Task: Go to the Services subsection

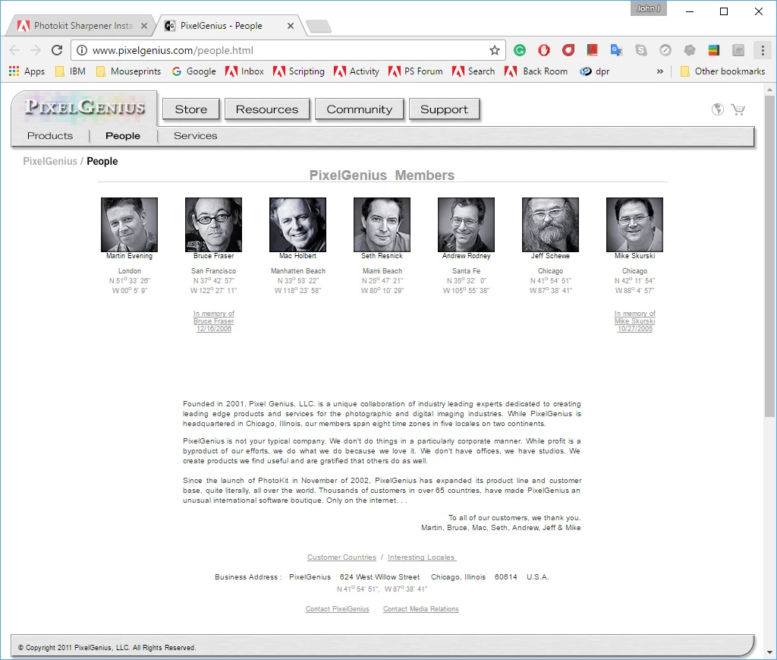Action: coord(195,136)
